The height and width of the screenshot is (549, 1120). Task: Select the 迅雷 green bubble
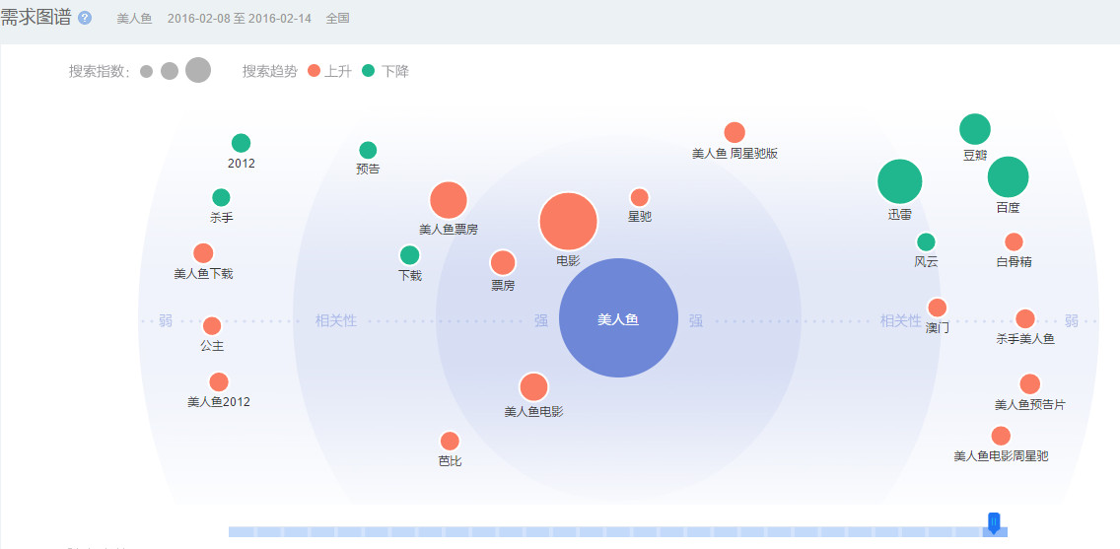(x=899, y=181)
